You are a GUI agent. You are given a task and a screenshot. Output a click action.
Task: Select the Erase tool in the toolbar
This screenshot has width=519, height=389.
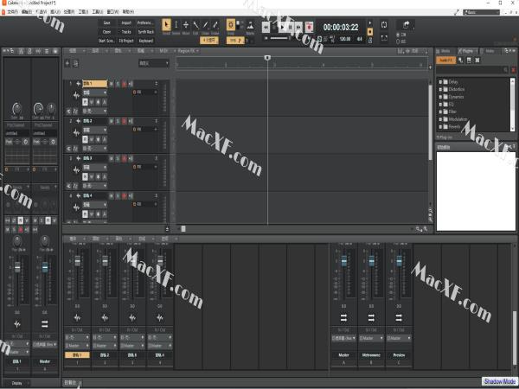216,25
